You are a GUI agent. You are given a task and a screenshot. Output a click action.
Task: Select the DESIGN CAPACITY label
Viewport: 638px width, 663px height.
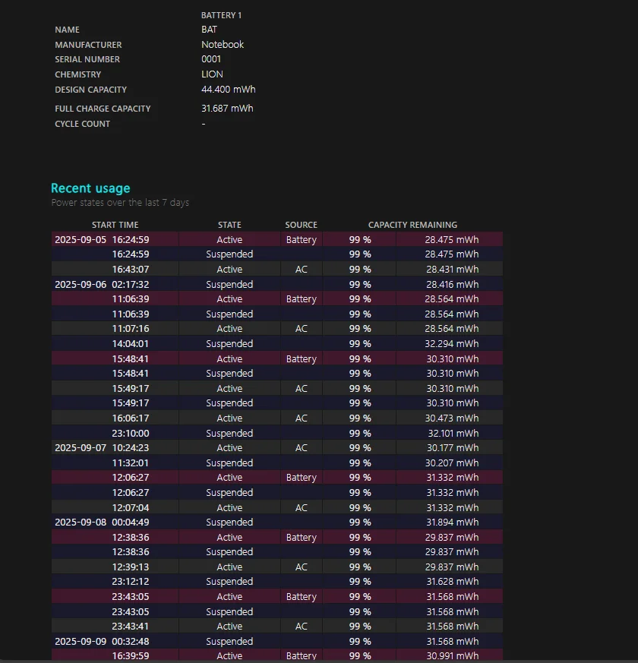pyautogui.click(x=90, y=90)
